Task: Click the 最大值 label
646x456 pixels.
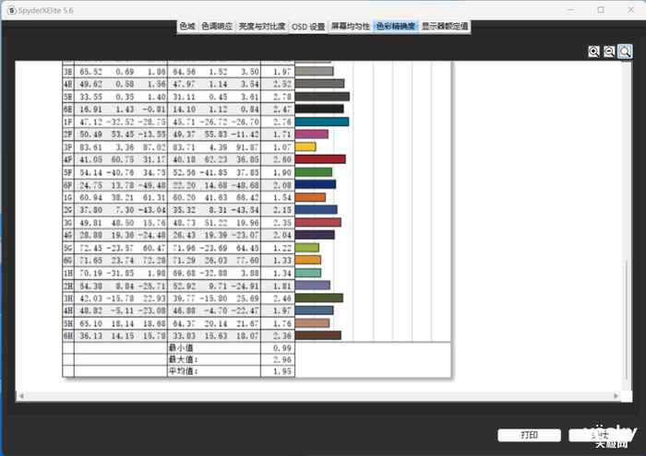Action: 184,359
